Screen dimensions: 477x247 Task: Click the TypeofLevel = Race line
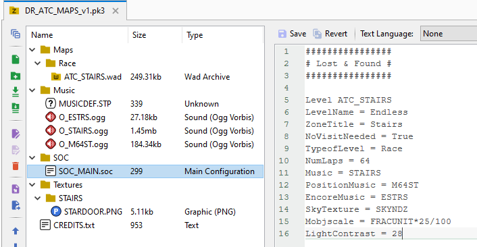pos(354,148)
